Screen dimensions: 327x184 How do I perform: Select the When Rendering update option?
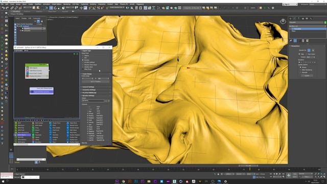300,70
